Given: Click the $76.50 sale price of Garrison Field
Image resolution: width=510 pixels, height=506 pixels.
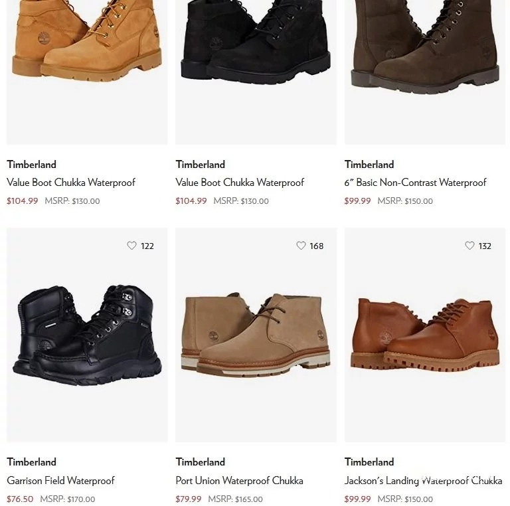Looking at the screenshot, I should [20, 499].
